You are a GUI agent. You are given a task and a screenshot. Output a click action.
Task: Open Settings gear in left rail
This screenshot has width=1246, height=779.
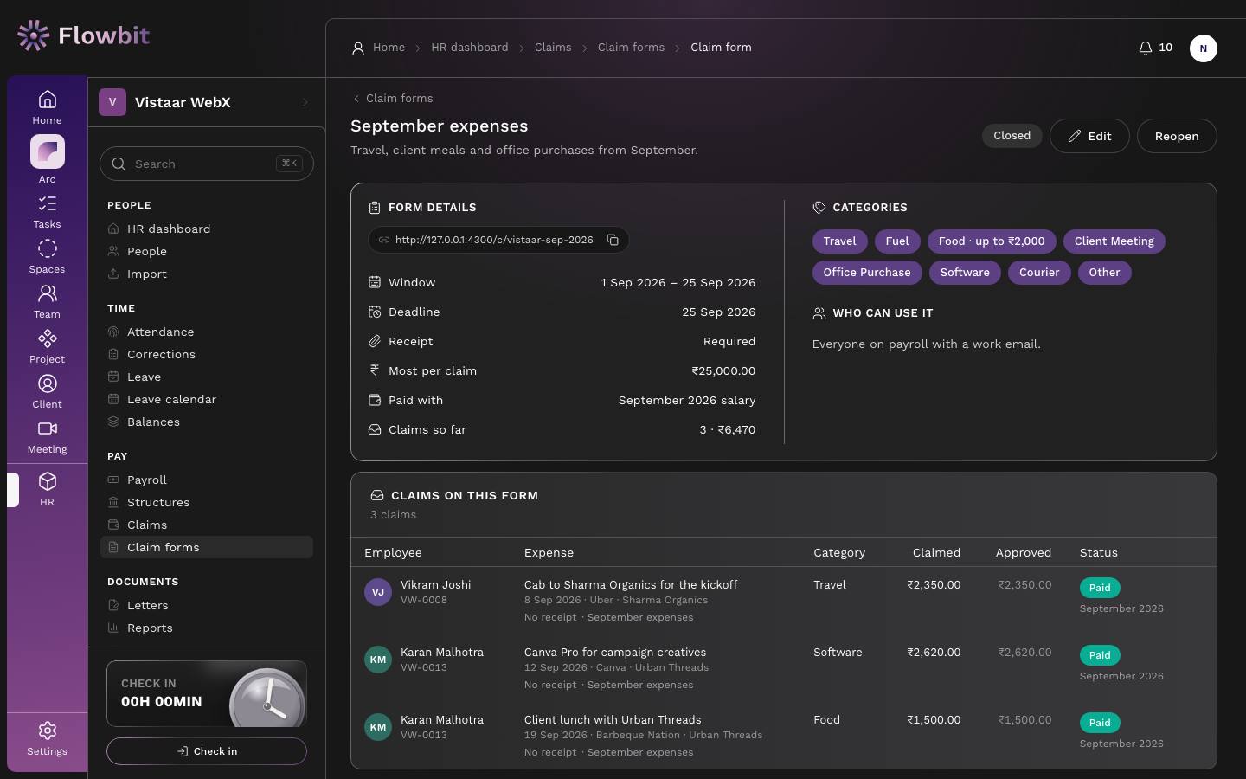[x=48, y=740]
